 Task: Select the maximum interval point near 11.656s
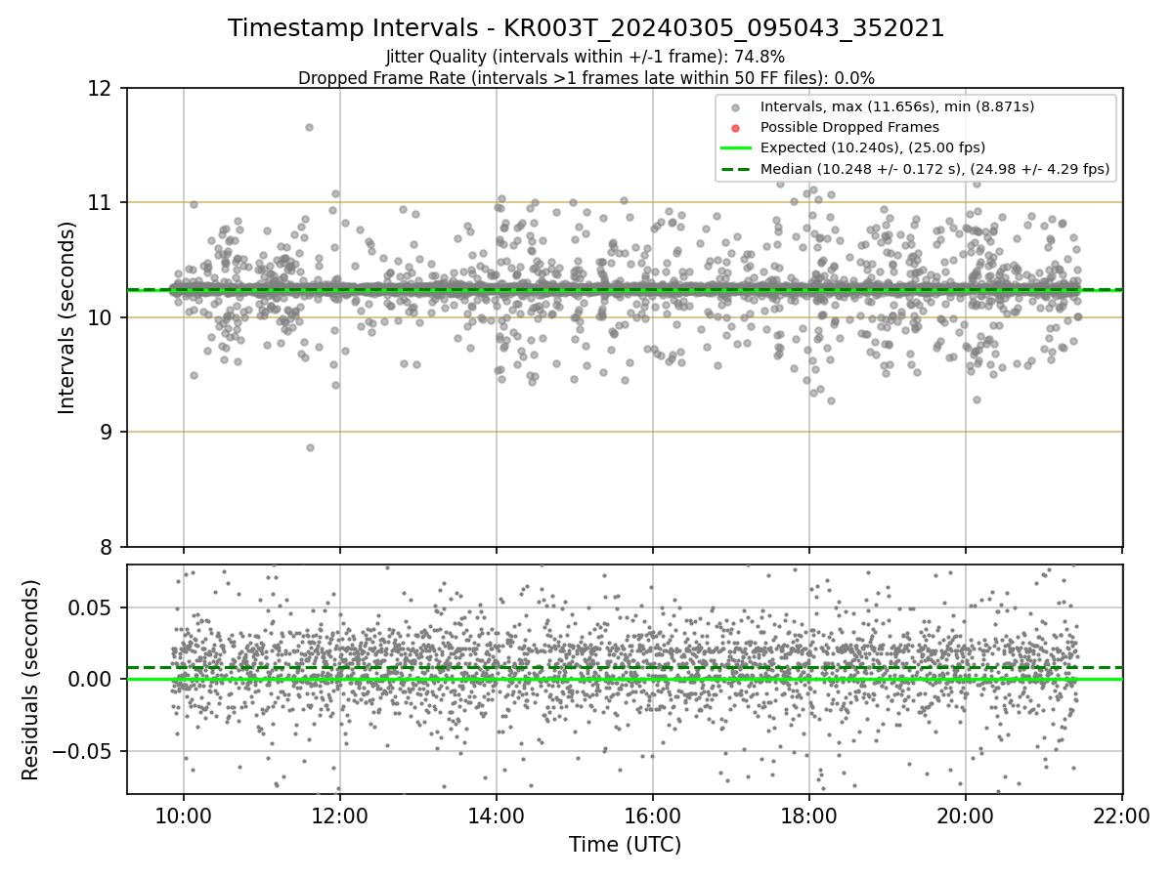[x=309, y=127]
